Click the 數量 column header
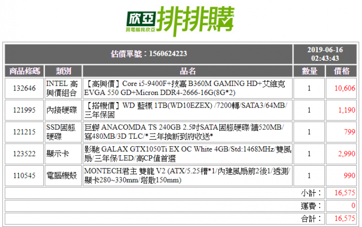The width and height of the screenshot is (362, 227). [x=309, y=71]
